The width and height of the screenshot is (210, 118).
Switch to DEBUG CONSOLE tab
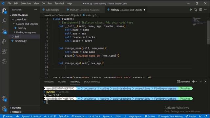point(92,82)
